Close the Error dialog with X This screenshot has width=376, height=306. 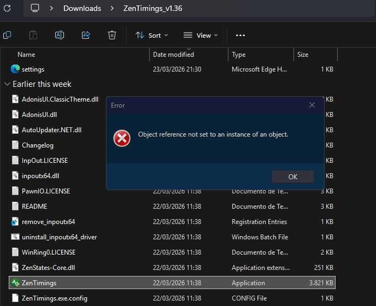[x=312, y=105]
